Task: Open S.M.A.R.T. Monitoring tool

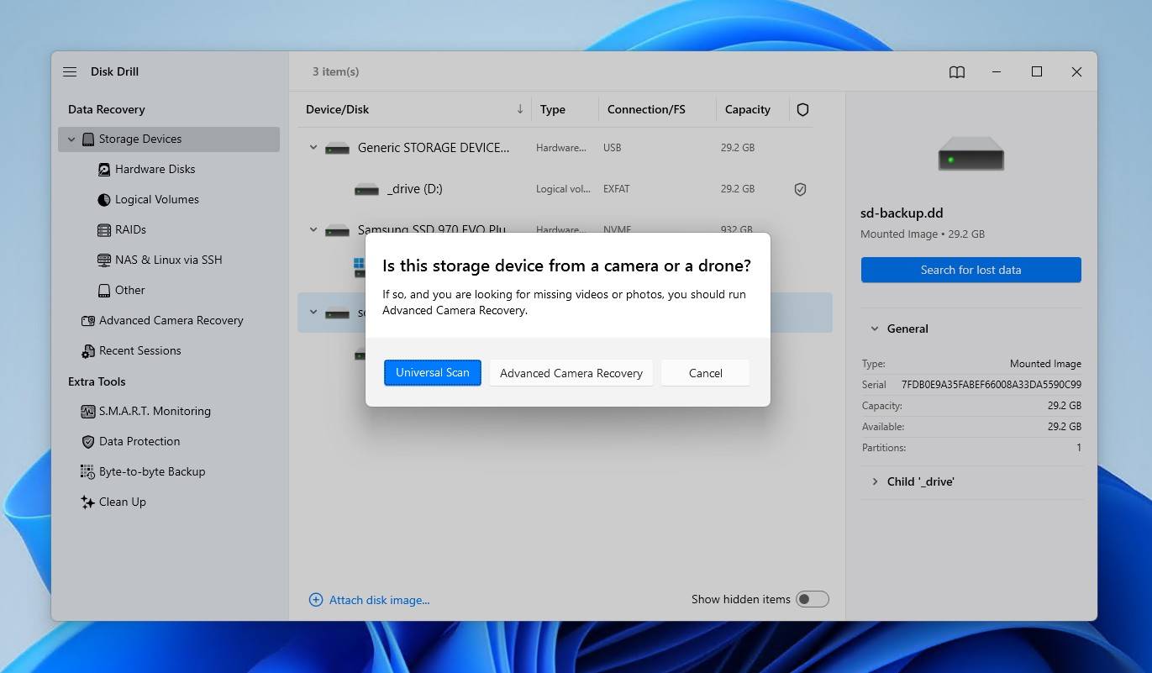Action: (154, 412)
